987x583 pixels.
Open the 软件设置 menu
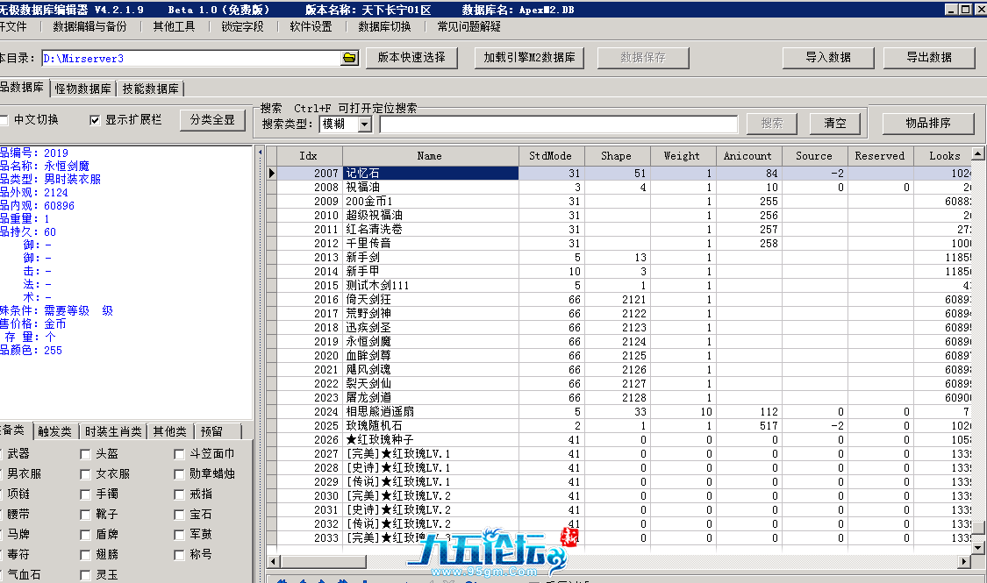tap(311, 26)
